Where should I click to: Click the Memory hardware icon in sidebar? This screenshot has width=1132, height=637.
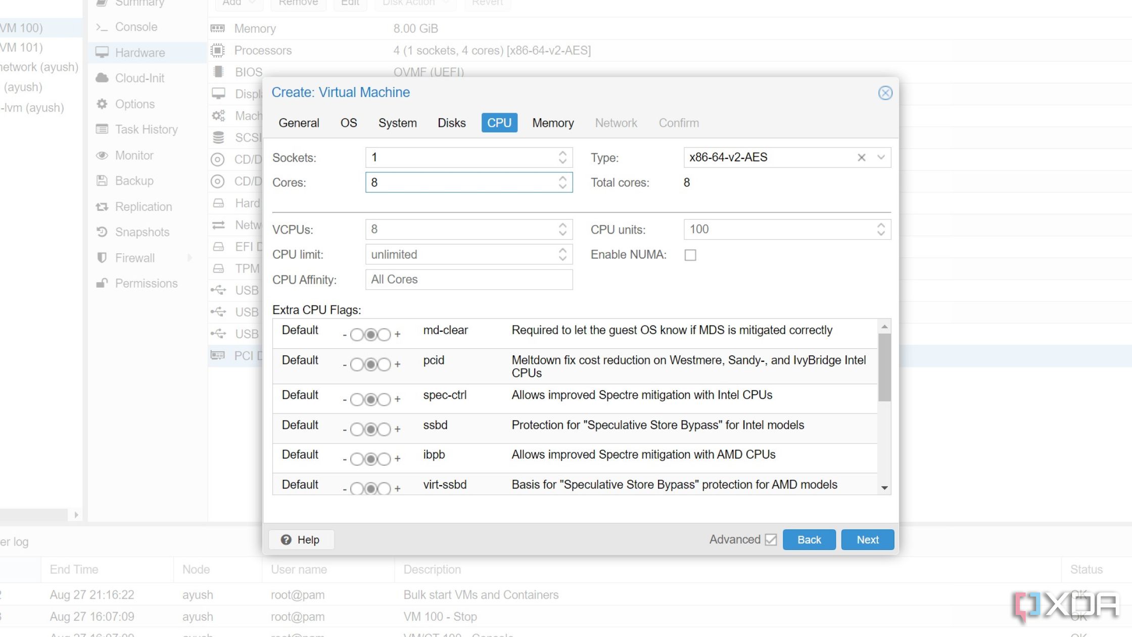click(x=218, y=28)
